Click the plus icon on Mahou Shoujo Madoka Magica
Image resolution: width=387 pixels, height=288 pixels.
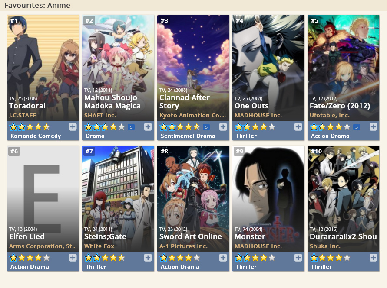pos(148,127)
